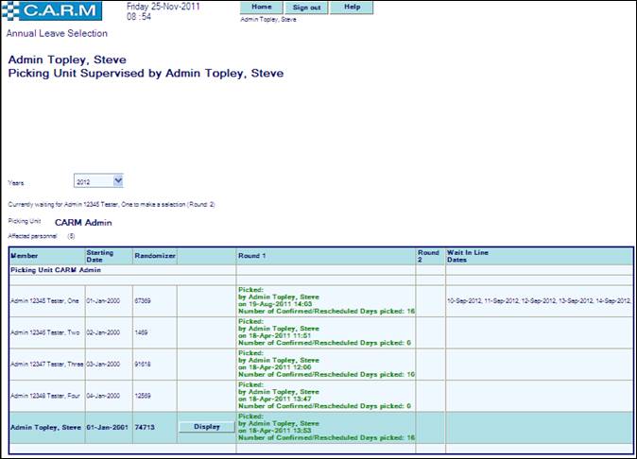Click the Round 2 column header
The height and width of the screenshot is (459, 637).
429,255
